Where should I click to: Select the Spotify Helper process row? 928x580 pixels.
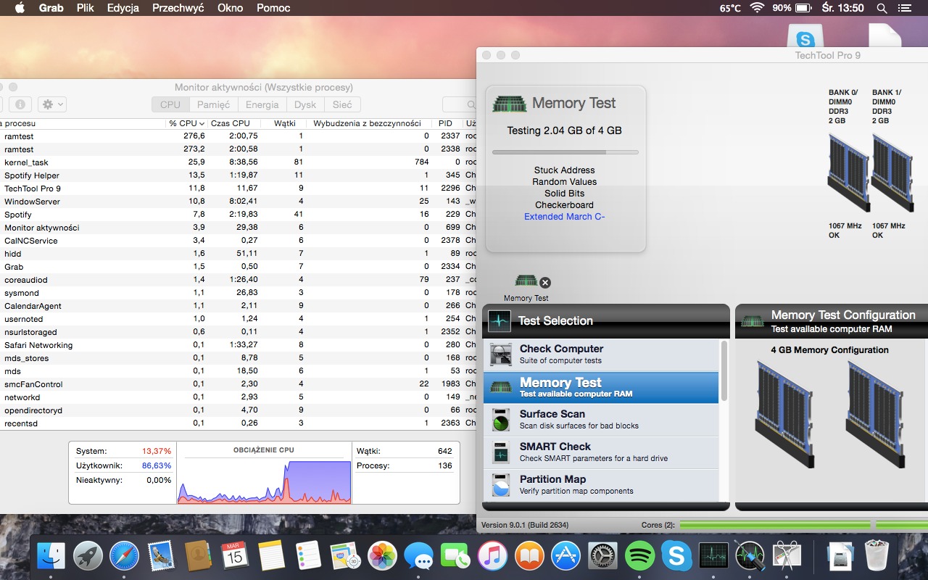(238, 175)
